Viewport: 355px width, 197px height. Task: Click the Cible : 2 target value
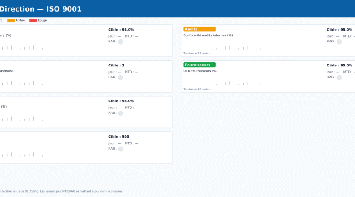click(116, 65)
